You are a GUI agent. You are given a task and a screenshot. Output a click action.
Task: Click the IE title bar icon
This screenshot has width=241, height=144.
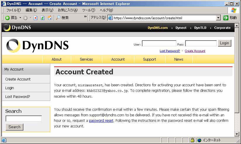point(4,3)
